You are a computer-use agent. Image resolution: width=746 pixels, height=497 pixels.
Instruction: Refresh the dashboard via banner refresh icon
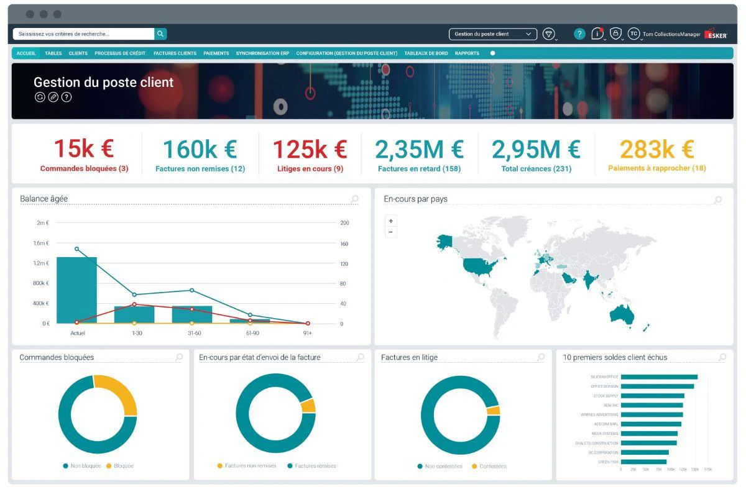(40, 97)
